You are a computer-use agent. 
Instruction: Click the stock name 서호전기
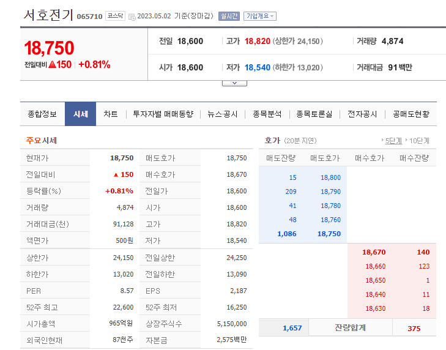tap(49, 15)
